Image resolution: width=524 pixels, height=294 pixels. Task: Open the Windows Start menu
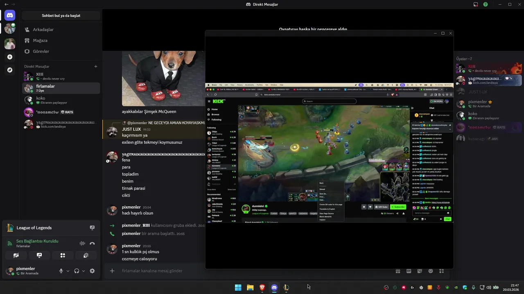[238, 287]
